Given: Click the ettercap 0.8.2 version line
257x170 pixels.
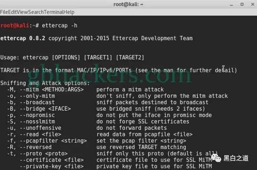Looking at the screenshot, I should click(x=96, y=38).
